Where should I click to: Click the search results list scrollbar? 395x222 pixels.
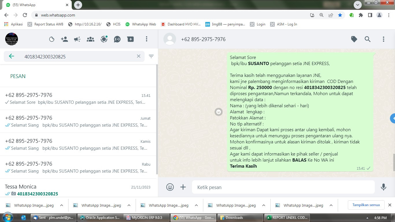157,119
